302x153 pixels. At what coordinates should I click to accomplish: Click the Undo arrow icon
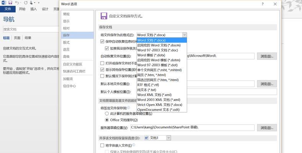click(17, 3)
